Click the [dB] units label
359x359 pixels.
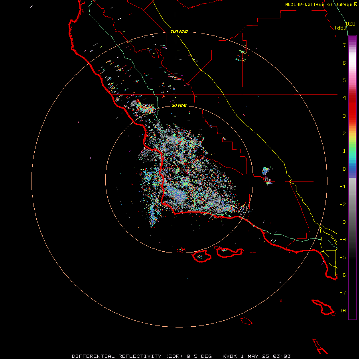[341, 28]
